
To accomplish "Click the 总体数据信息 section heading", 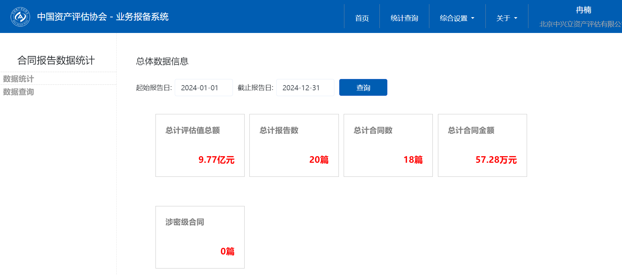I will (x=162, y=61).
